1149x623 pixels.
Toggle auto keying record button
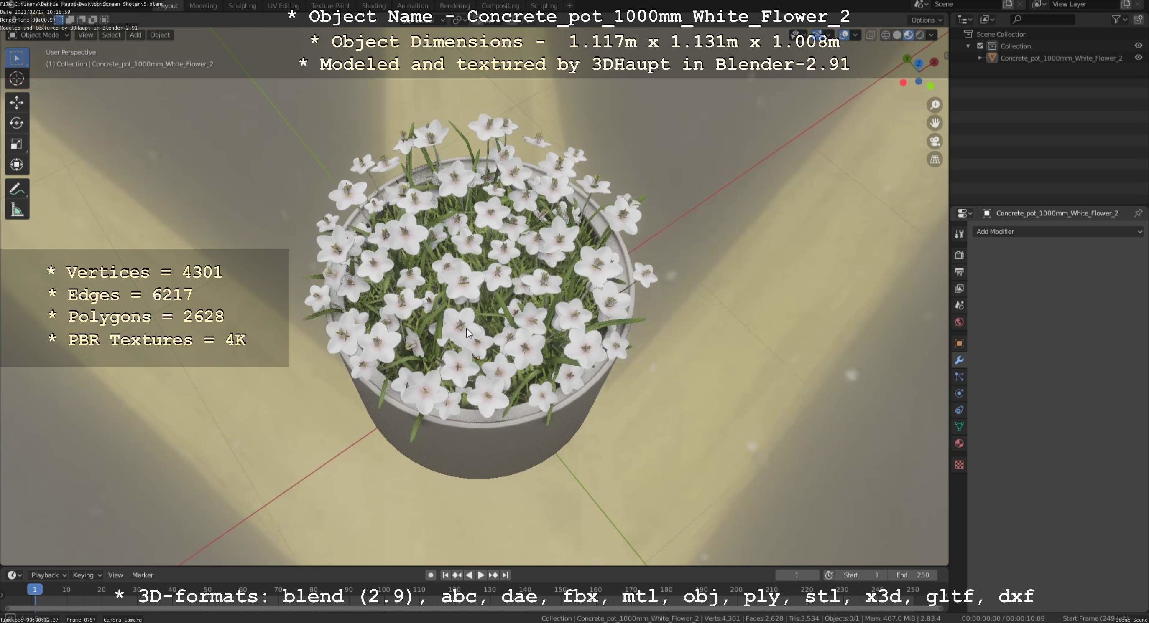[x=430, y=575]
